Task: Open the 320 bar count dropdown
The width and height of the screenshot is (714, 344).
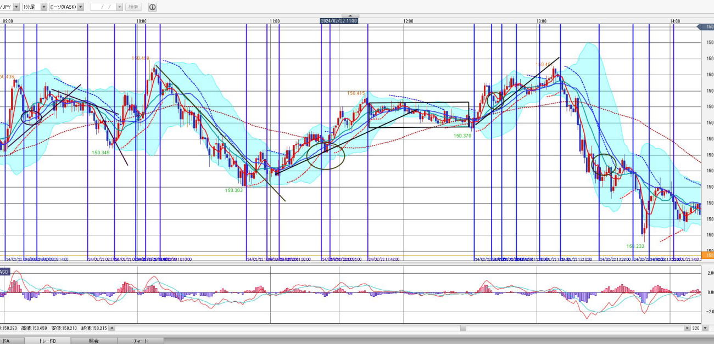Action: pyautogui.click(x=706, y=328)
